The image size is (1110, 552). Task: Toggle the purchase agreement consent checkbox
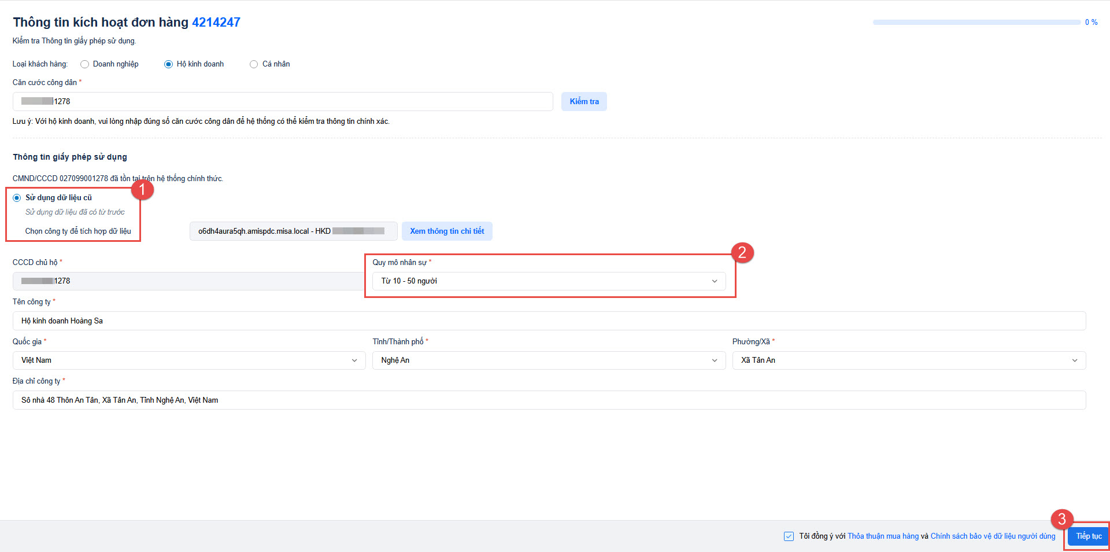pos(789,536)
